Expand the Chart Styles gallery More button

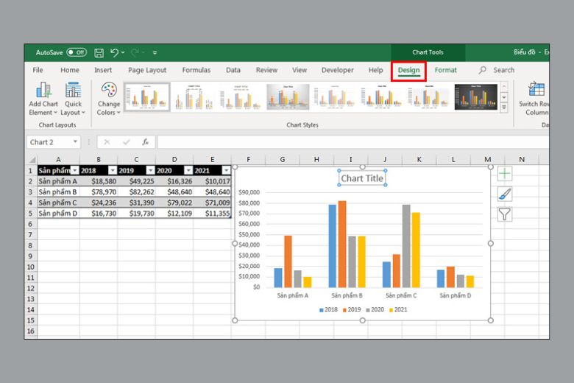tap(504, 107)
